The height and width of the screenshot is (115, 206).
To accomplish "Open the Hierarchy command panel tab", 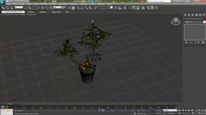I will (192, 15).
